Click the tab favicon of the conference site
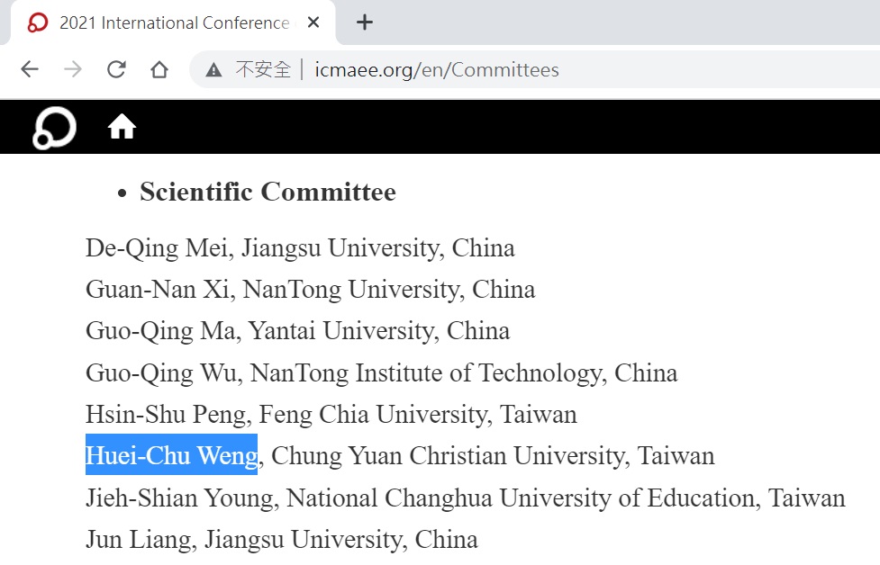 38,22
